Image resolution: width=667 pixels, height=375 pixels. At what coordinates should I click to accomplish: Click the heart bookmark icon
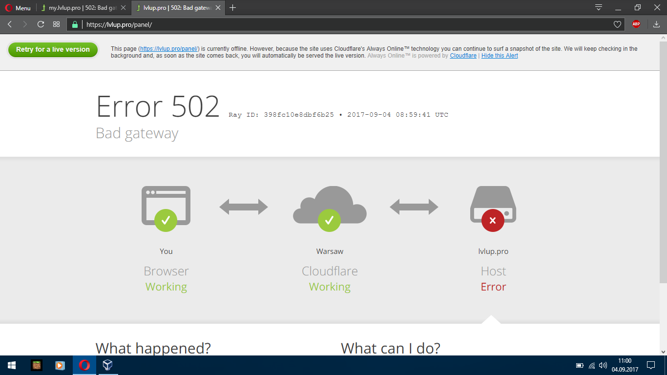point(617,24)
